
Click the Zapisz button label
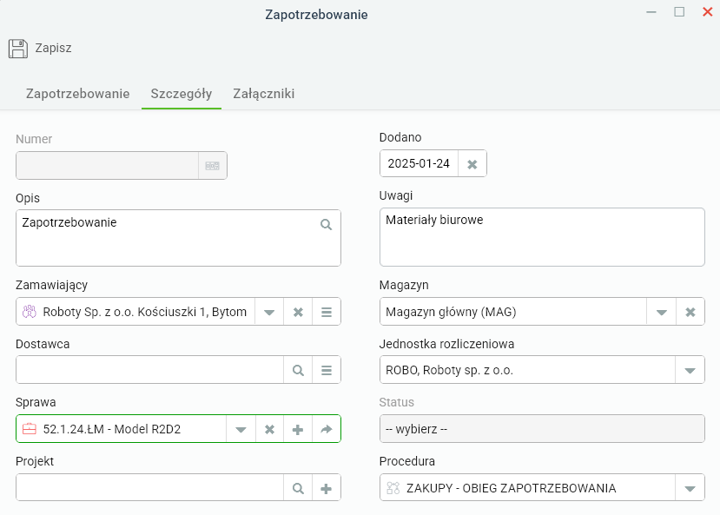pyautogui.click(x=53, y=48)
